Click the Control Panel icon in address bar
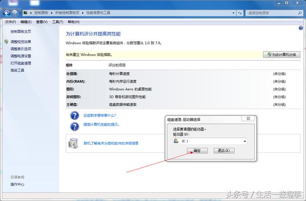The image size is (306, 201). click(25, 13)
